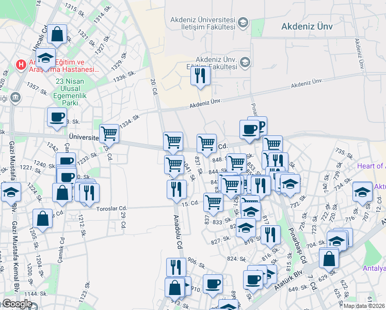Open the graduation cap marker near 707. Sk
The image size is (386, 310).
[x=362, y=194]
